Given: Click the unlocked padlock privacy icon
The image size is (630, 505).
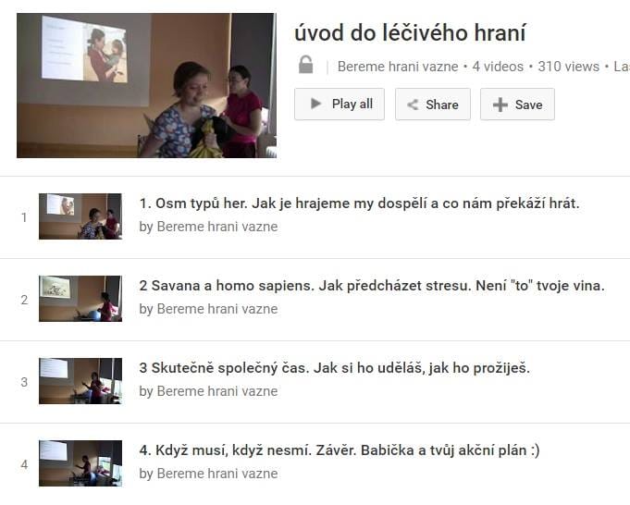Looking at the screenshot, I should click(306, 65).
